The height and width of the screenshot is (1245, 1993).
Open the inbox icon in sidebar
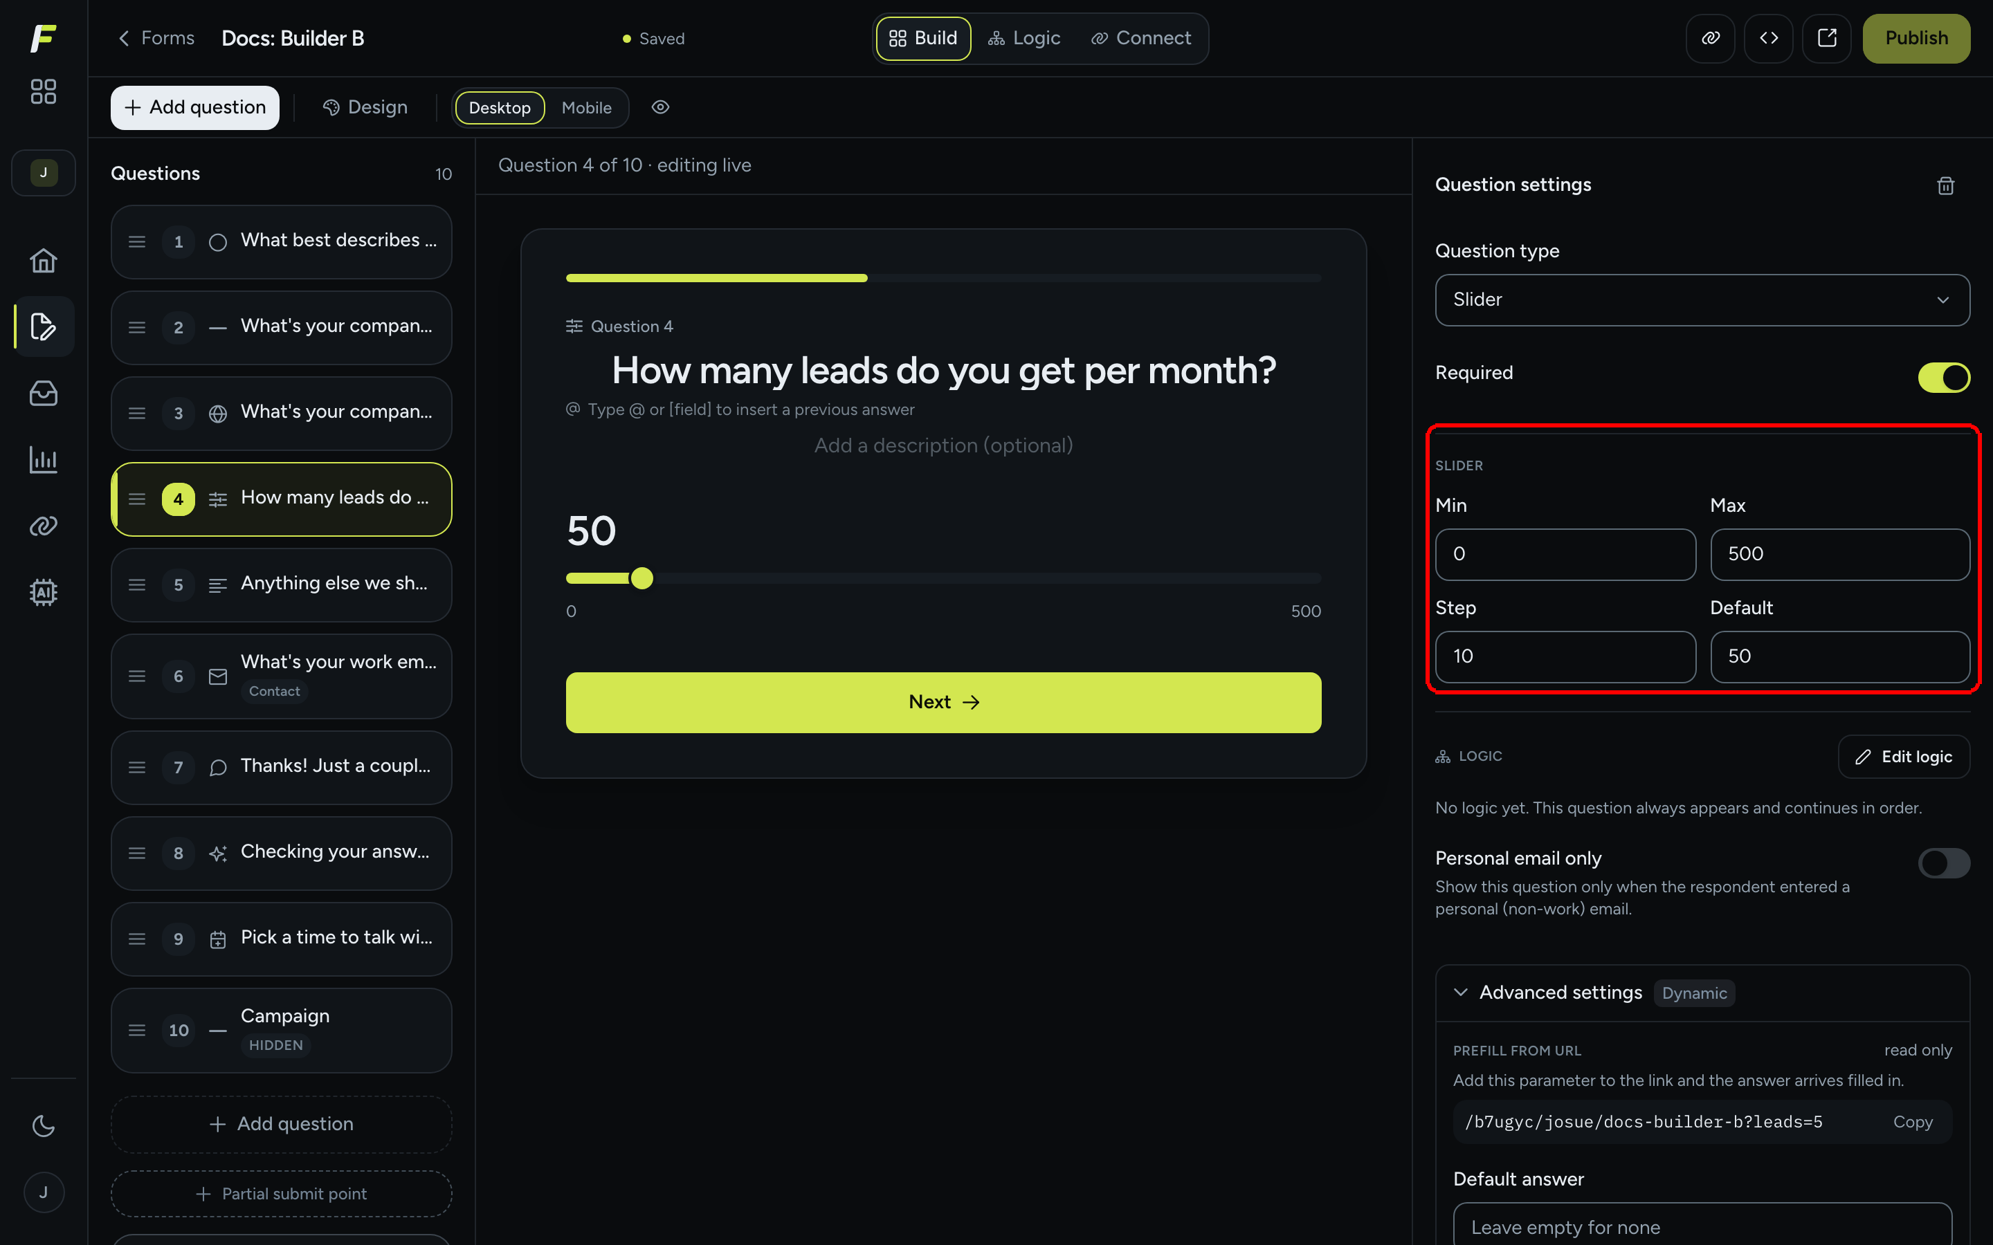tap(43, 393)
